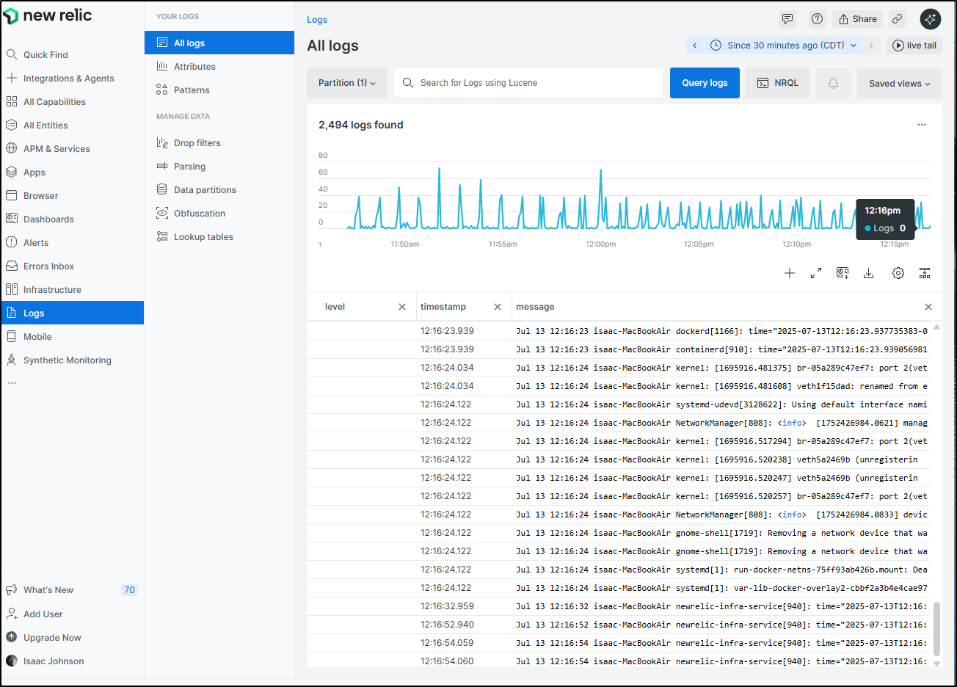Viewport: 957px width, 687px height.
Task: Download logs with the export icon
Action: pos(868,273)
